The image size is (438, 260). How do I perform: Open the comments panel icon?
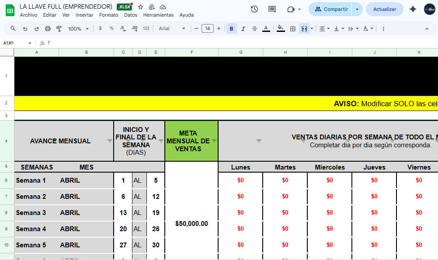[272, 9]
